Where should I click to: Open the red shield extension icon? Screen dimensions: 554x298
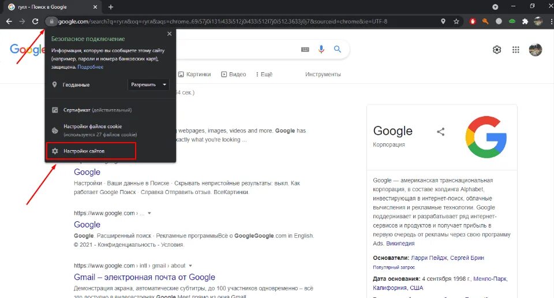(x=473, y=21)
